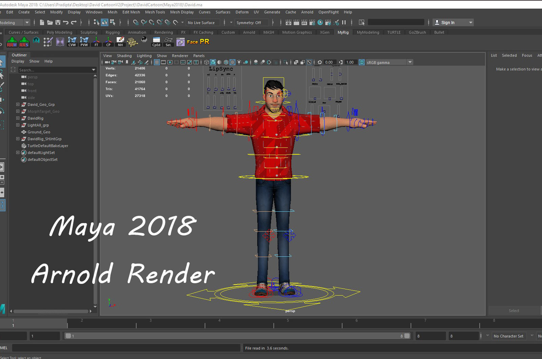Toggle smooth shade all cube icon
Viewport: 542px width, 359px height.
click(213, 62)
